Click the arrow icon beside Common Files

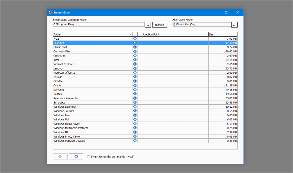click(135, 51)
